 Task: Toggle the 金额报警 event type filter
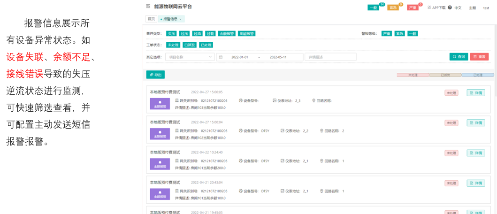227,34
